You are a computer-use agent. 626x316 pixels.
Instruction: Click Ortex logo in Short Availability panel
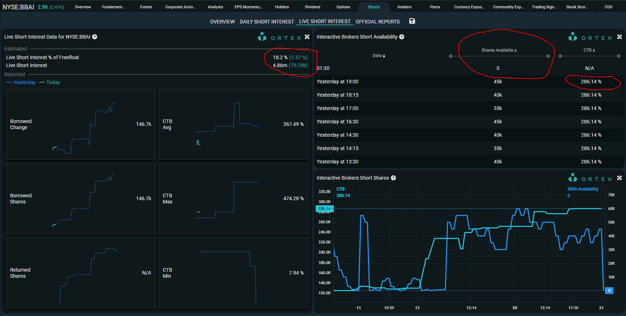590,37
